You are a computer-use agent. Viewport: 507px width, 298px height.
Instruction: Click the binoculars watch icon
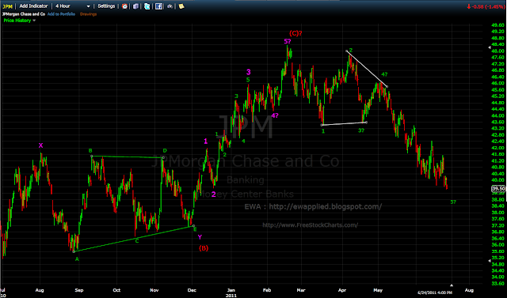pos(170,6)
